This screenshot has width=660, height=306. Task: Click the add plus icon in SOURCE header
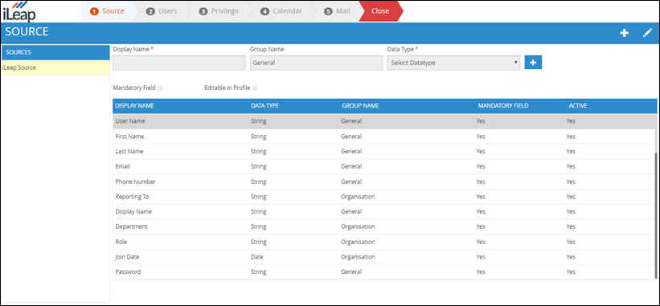(x=624, y=33)
